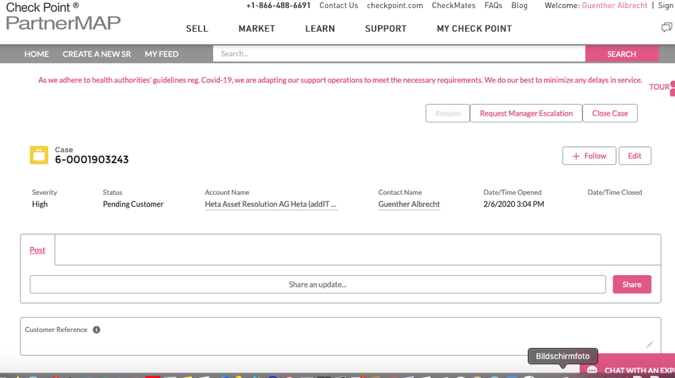The height and width of the screenshot is (378, 675).
Task: Click the High severity value
Action: 40,204
